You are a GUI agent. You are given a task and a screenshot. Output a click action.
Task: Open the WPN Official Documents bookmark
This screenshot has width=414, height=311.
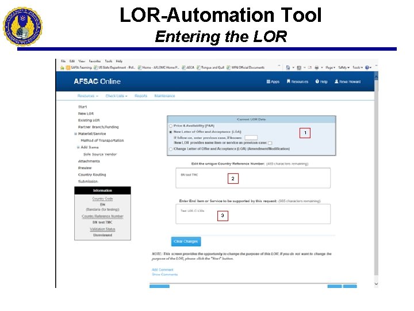[x=246, y=68]
